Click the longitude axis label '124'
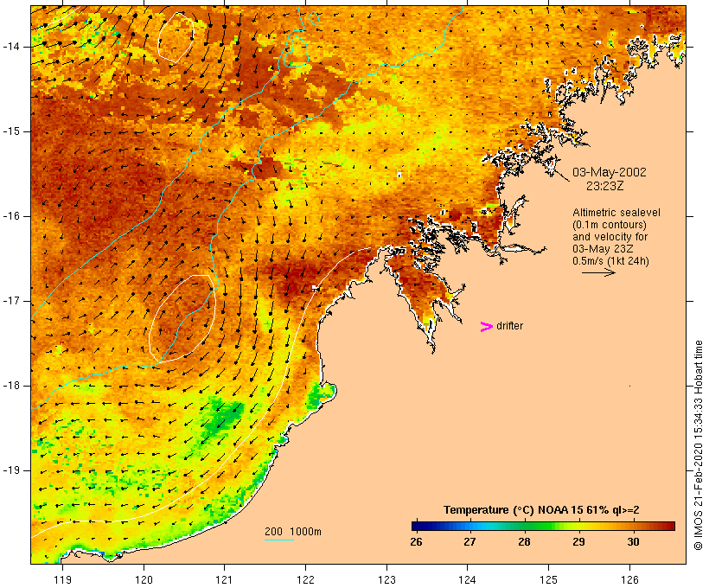Screen dimensions: 709x588 point(468,579)
